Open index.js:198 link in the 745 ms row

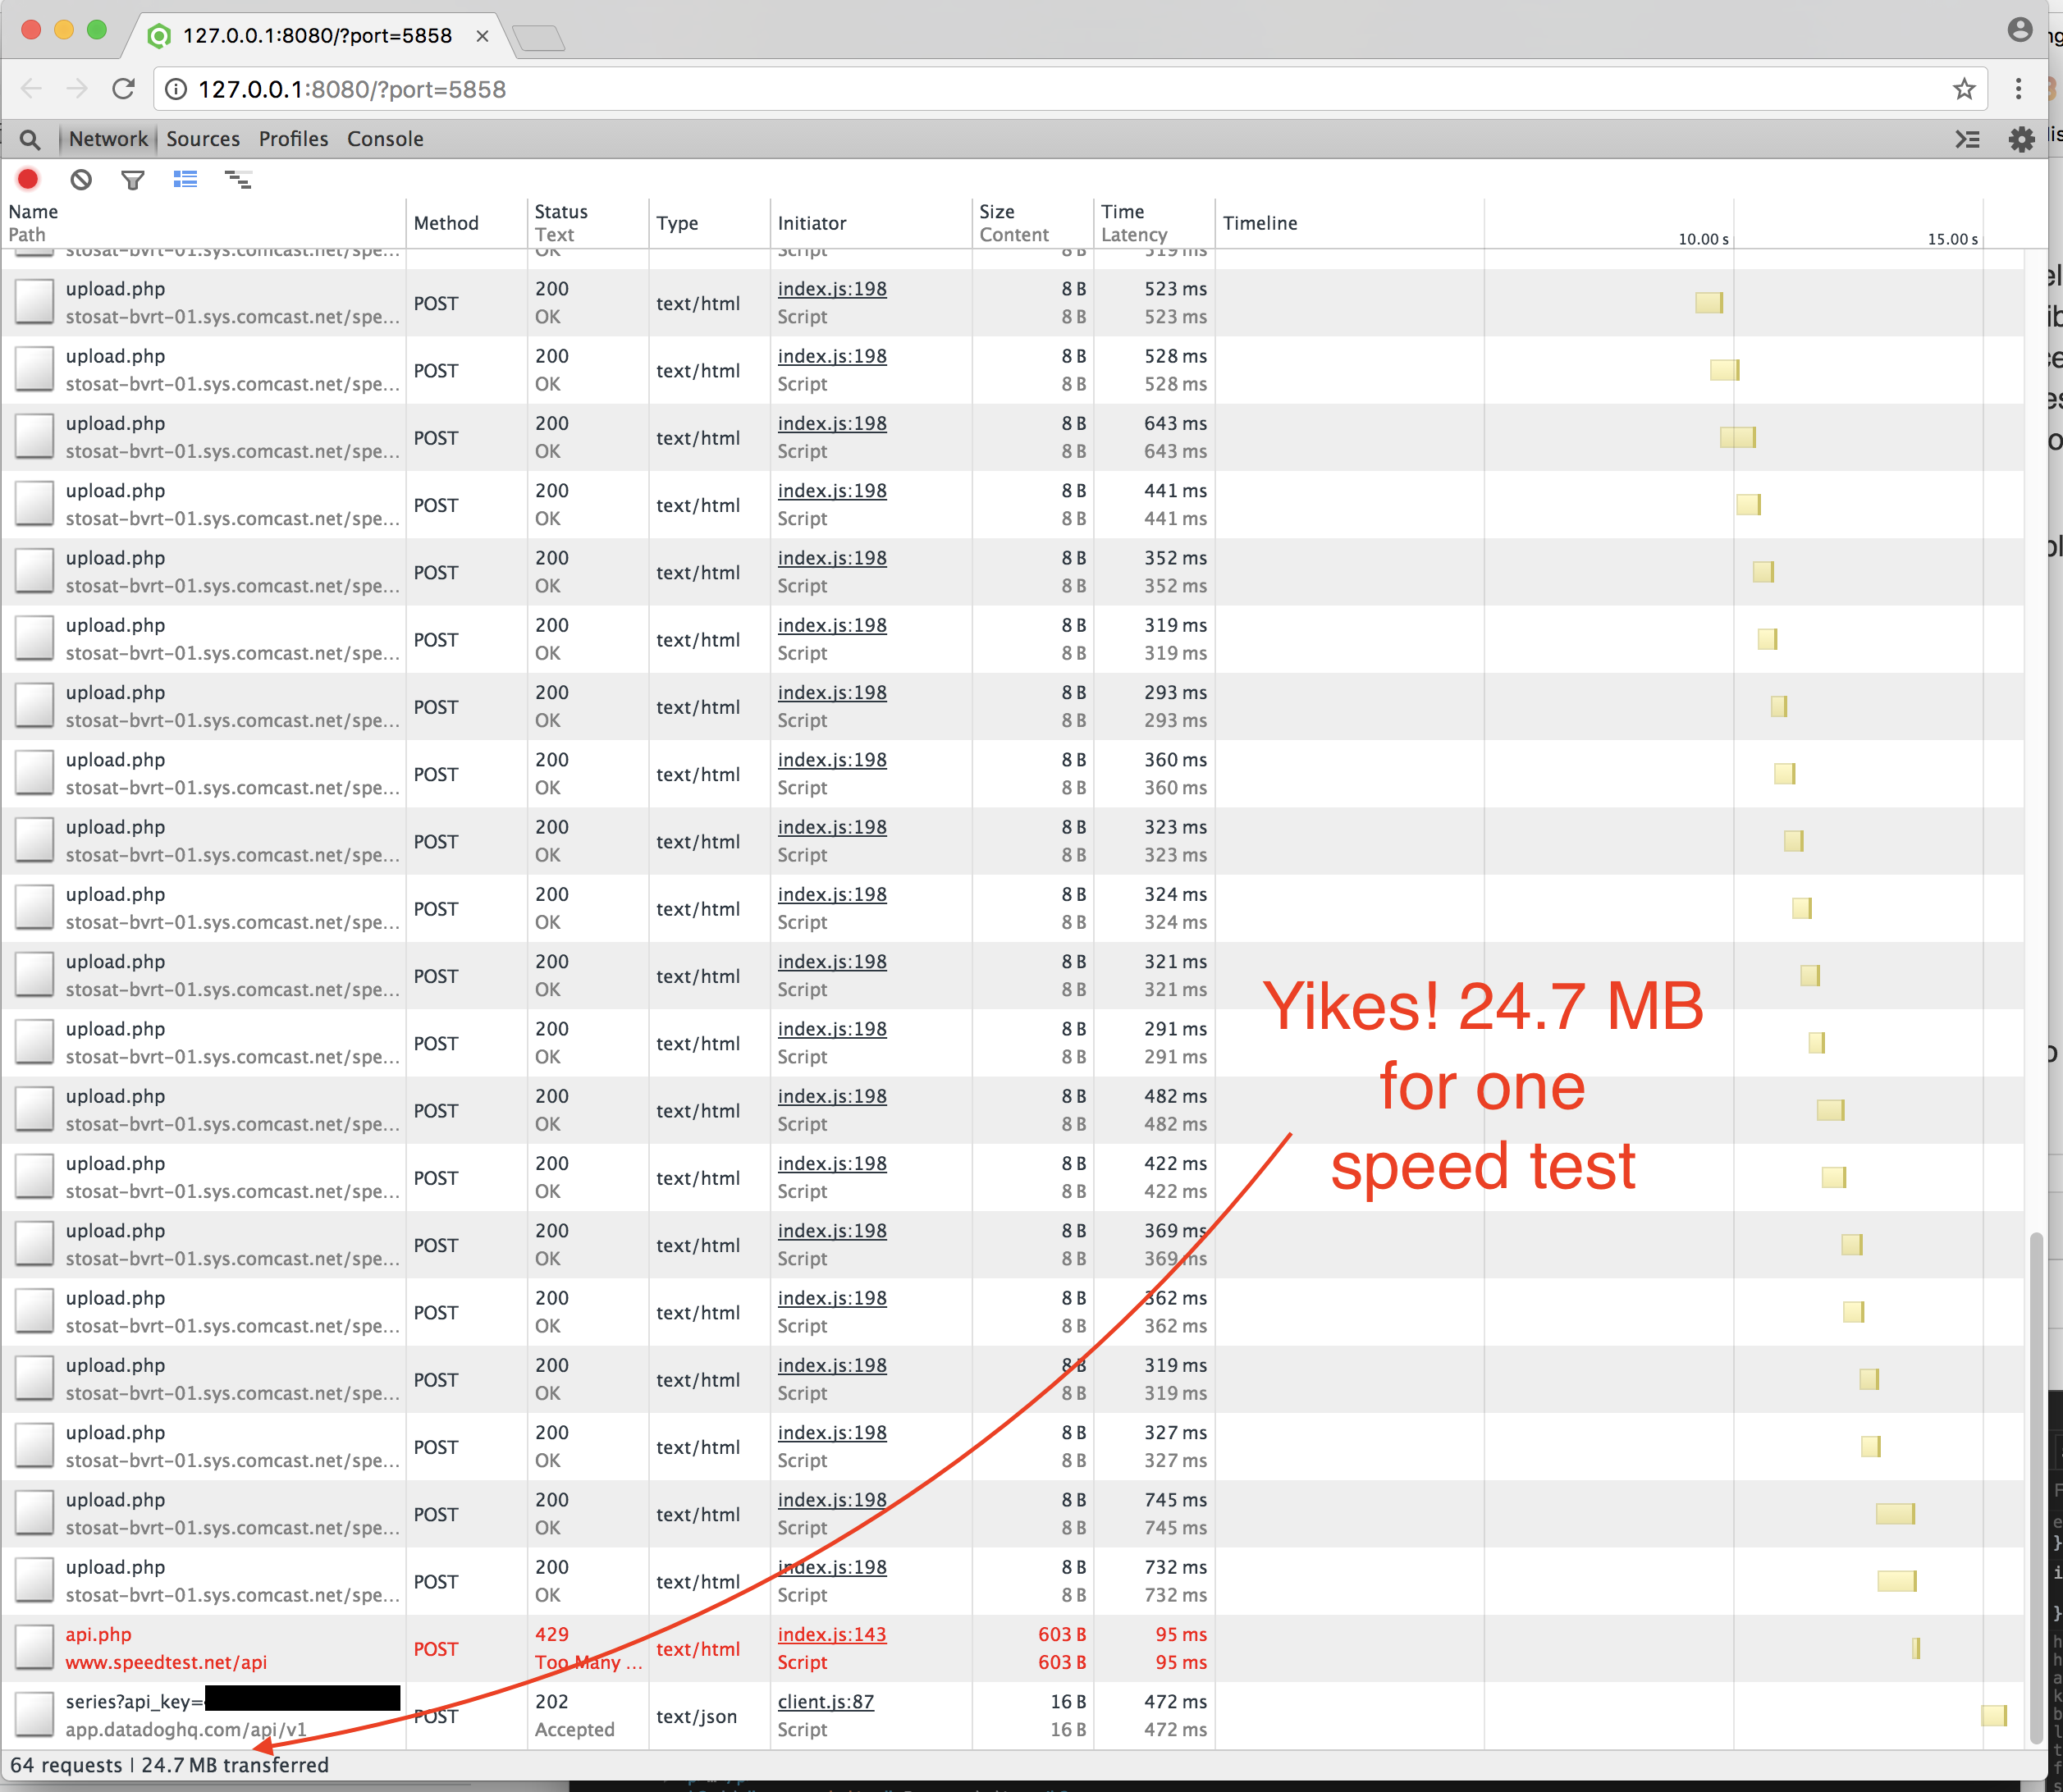pos(832,1500)
